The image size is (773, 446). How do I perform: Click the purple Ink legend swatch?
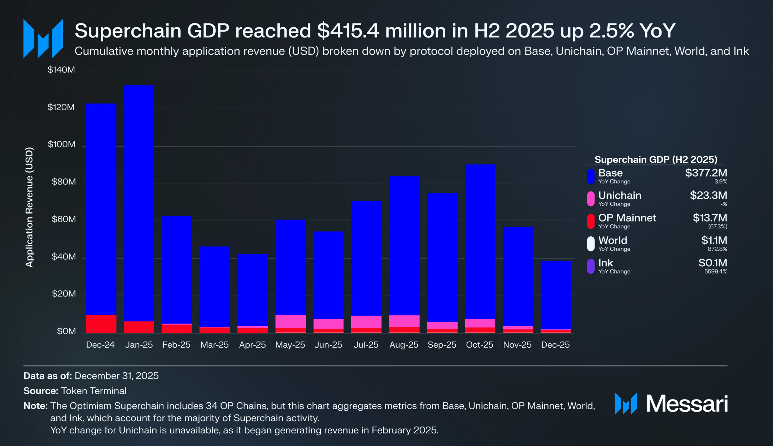pos(590,266)
